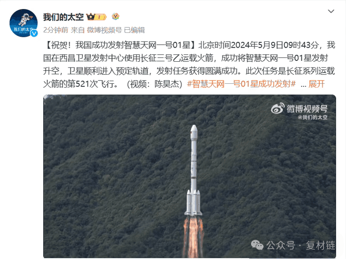Open post options chevron menu

pos(331,11)
